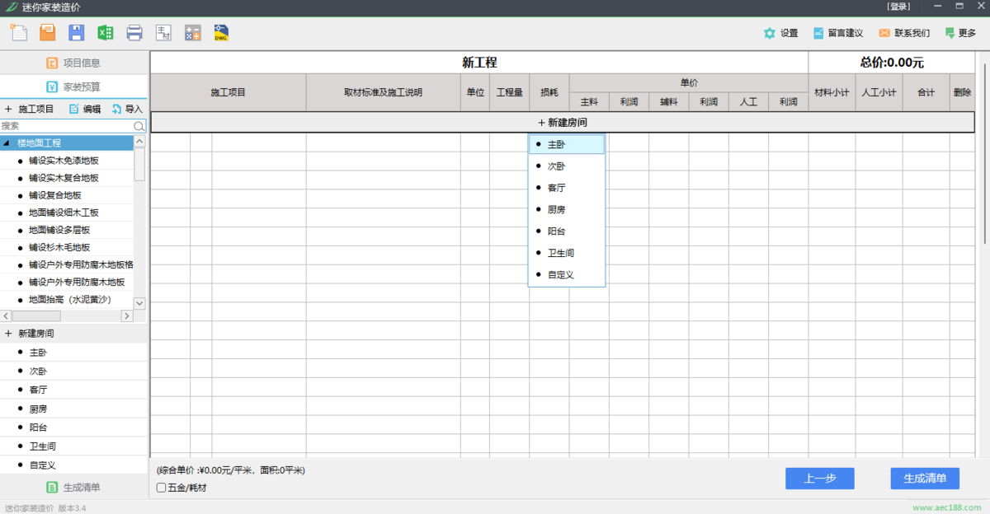Export to Excel via green icon
The image size is (990, 514).
click(106, 33)
